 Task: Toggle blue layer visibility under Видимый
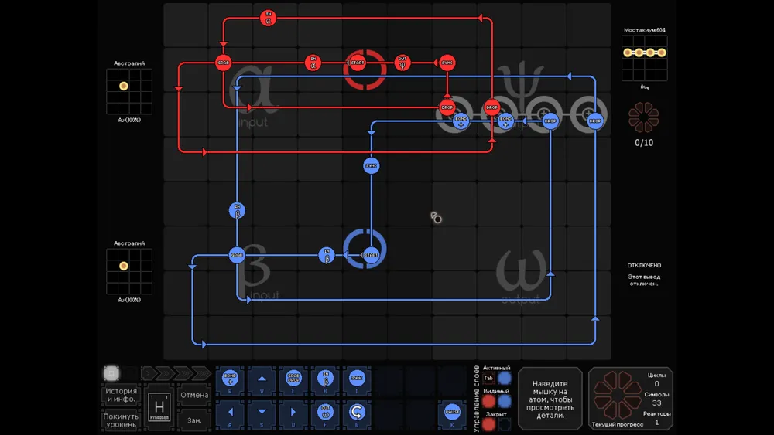(x=505, y=401)
